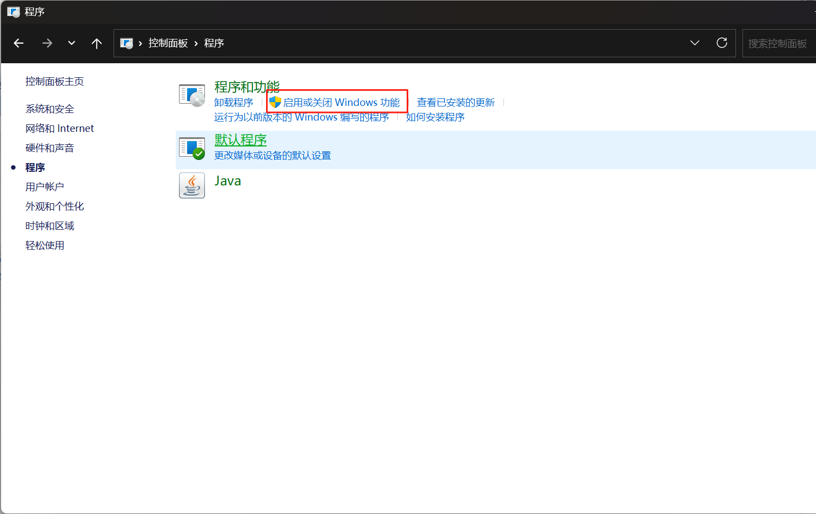Expand the chevron before 控制面板 breadcrumb
This screenshot has height=514, width=816.
coord(141,43)
